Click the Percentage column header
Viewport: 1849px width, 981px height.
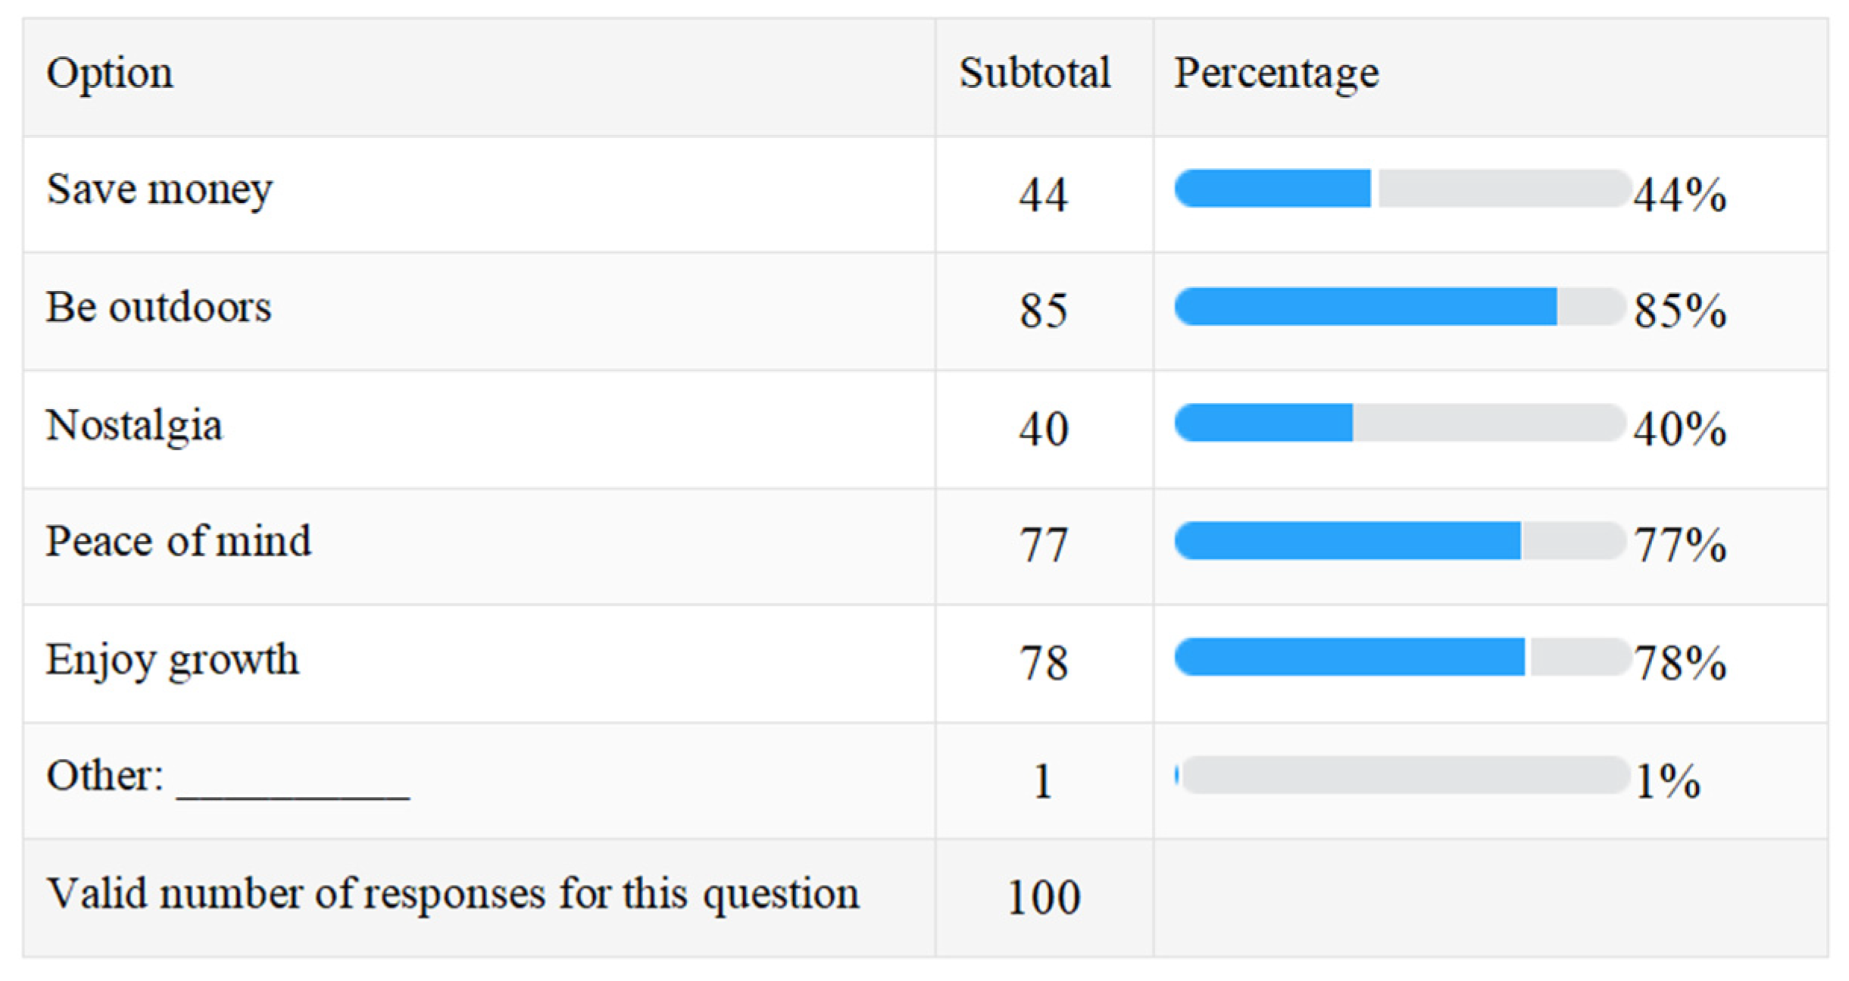[x=1276, y=74]
